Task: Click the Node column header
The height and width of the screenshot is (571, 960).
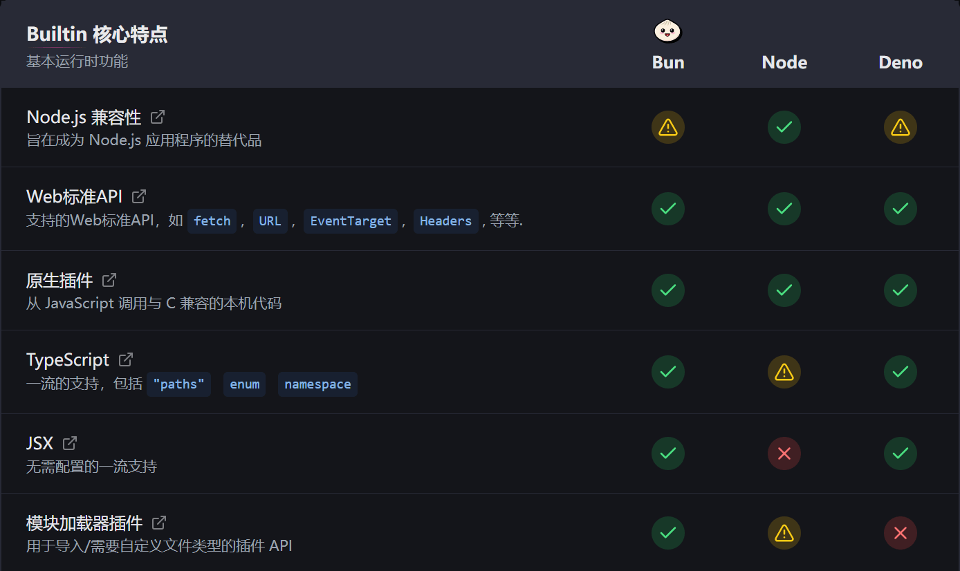Action: 784,62
